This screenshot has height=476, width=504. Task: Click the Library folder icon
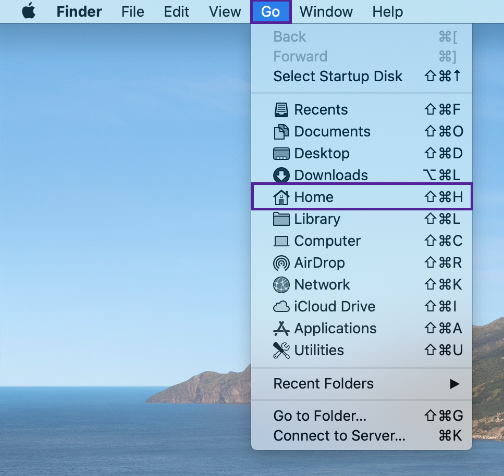pyautogui.click(x=281, y=219)
